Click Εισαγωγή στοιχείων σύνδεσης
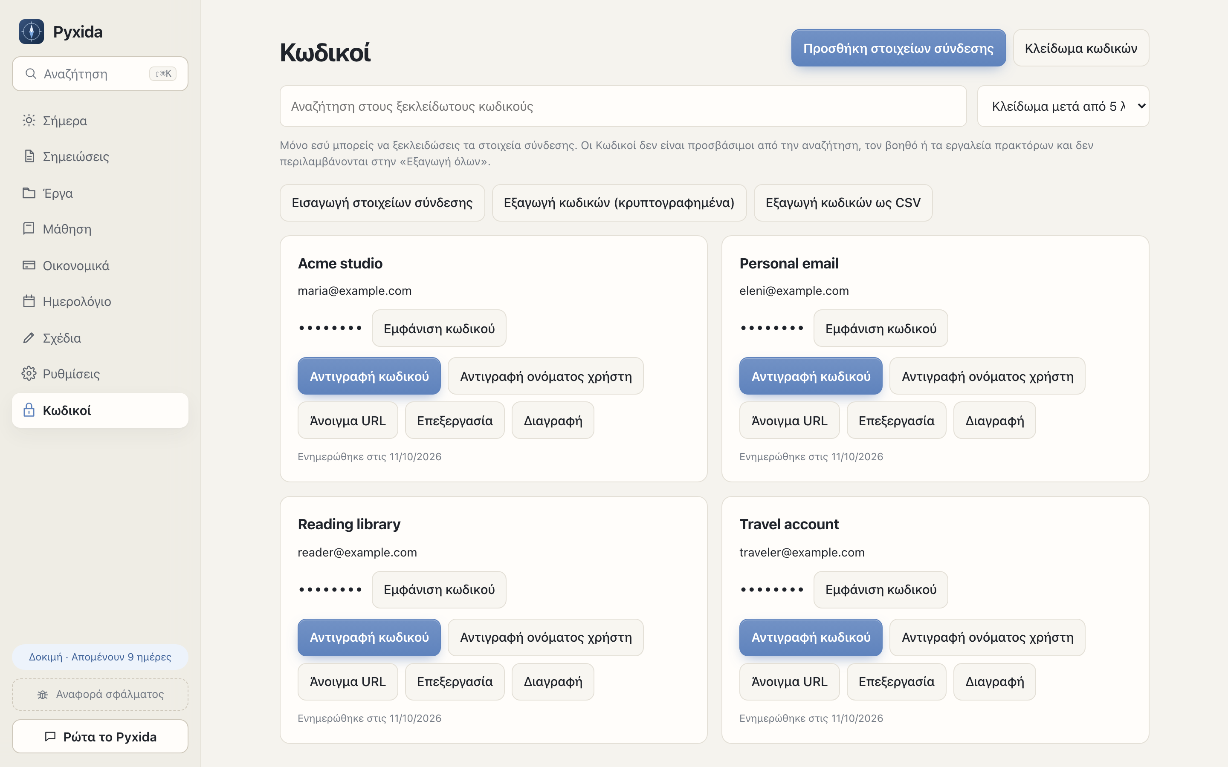 (x=382, y=202)
